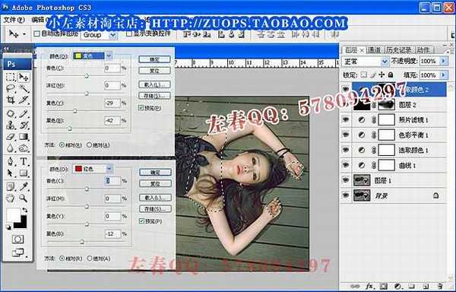456x292 pixels.
Task: Toggle auto-select layer checkbox in options bar
Action: (36, 33)
